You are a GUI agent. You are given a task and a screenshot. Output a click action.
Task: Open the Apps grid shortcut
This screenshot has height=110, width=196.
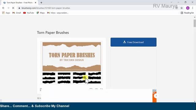tap(6, 13)
